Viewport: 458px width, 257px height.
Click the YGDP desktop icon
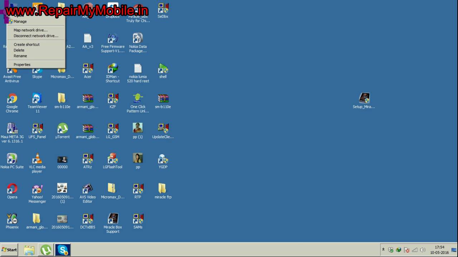click(x=163, y=161)
